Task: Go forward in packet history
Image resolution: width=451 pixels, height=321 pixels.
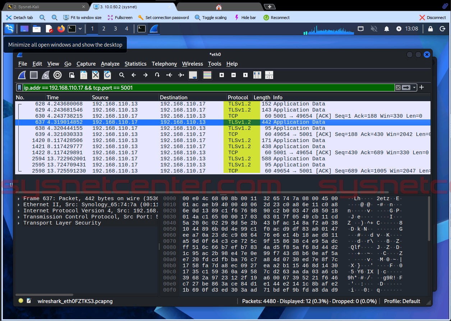Action: pyautogui.click(x=146, y=75)
